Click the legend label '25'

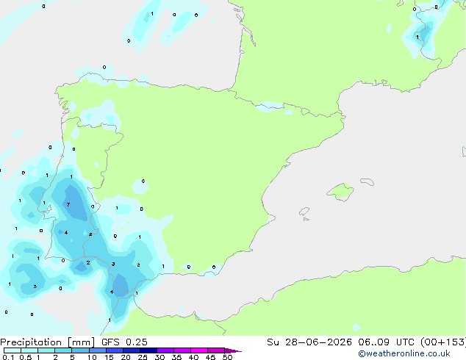[143, 357]
